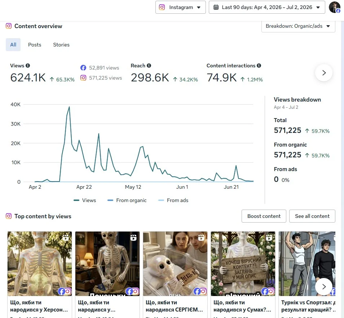The height and width of the screenshot is (318, 344).
Task: Select the All tab
Action: 13,45
